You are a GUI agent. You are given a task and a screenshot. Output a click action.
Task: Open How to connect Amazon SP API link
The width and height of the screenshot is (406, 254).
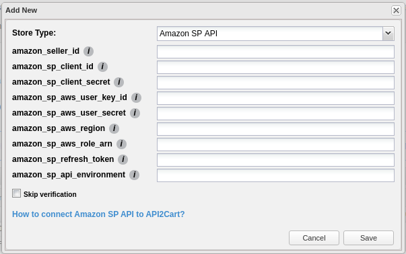98,214
